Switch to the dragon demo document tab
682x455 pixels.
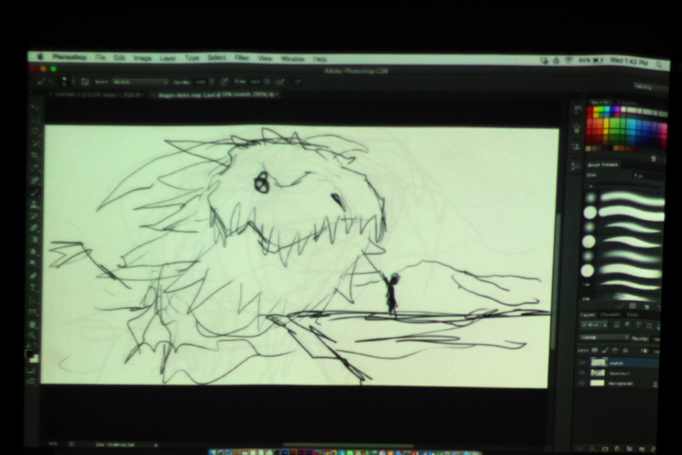click(x=214, y=95)
